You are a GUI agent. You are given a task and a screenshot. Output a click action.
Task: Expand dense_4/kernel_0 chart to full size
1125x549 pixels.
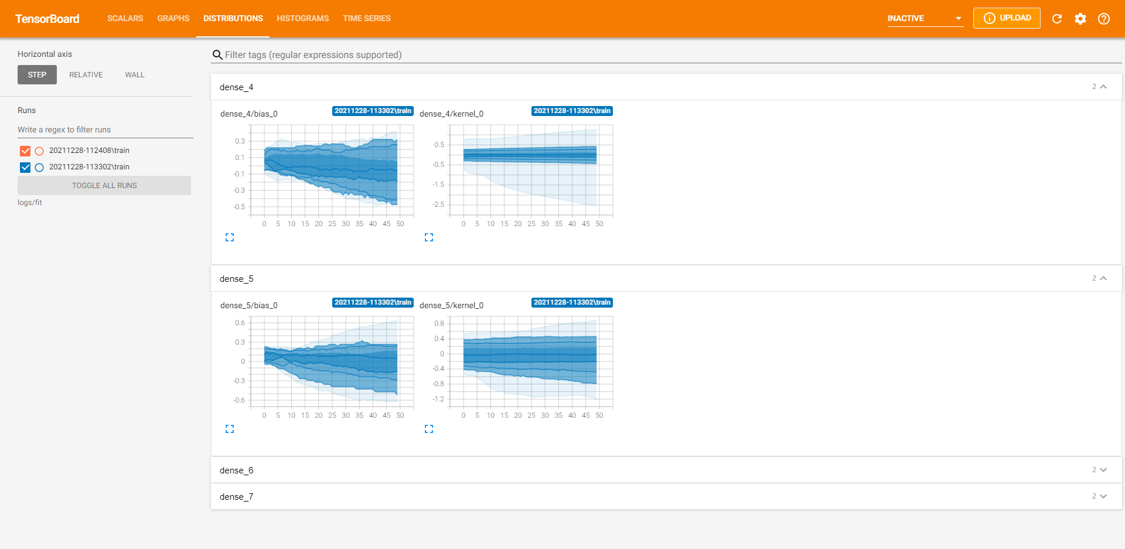(x=429, y=237)
